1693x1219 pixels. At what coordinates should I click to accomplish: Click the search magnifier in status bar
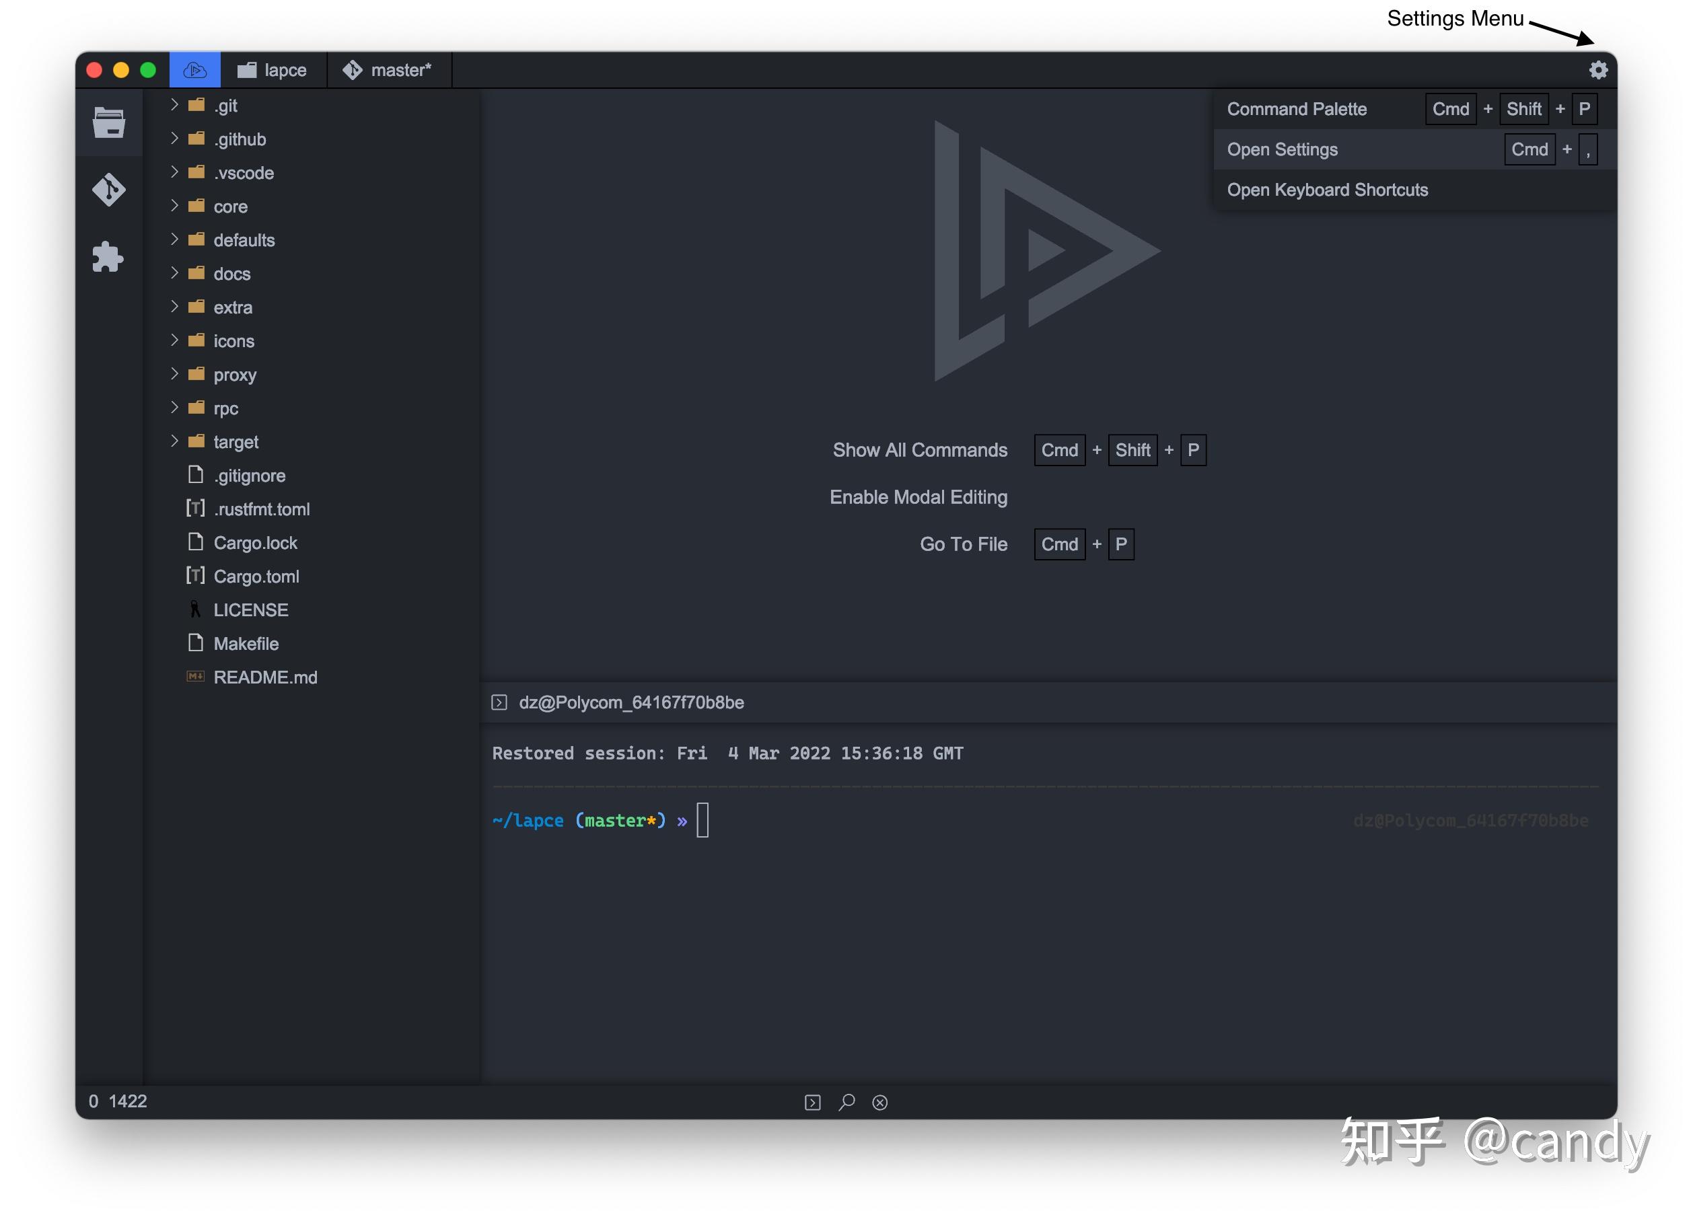pos(846,1102)
